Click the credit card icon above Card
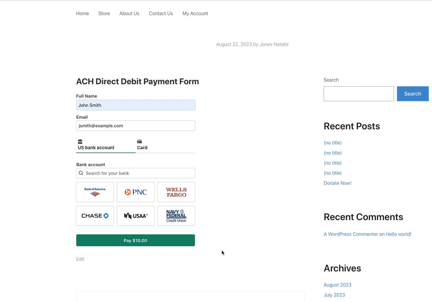 139,142
